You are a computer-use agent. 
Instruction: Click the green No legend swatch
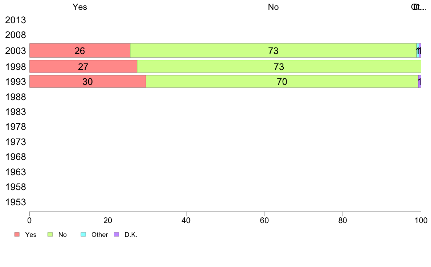(x=50, y=235)
